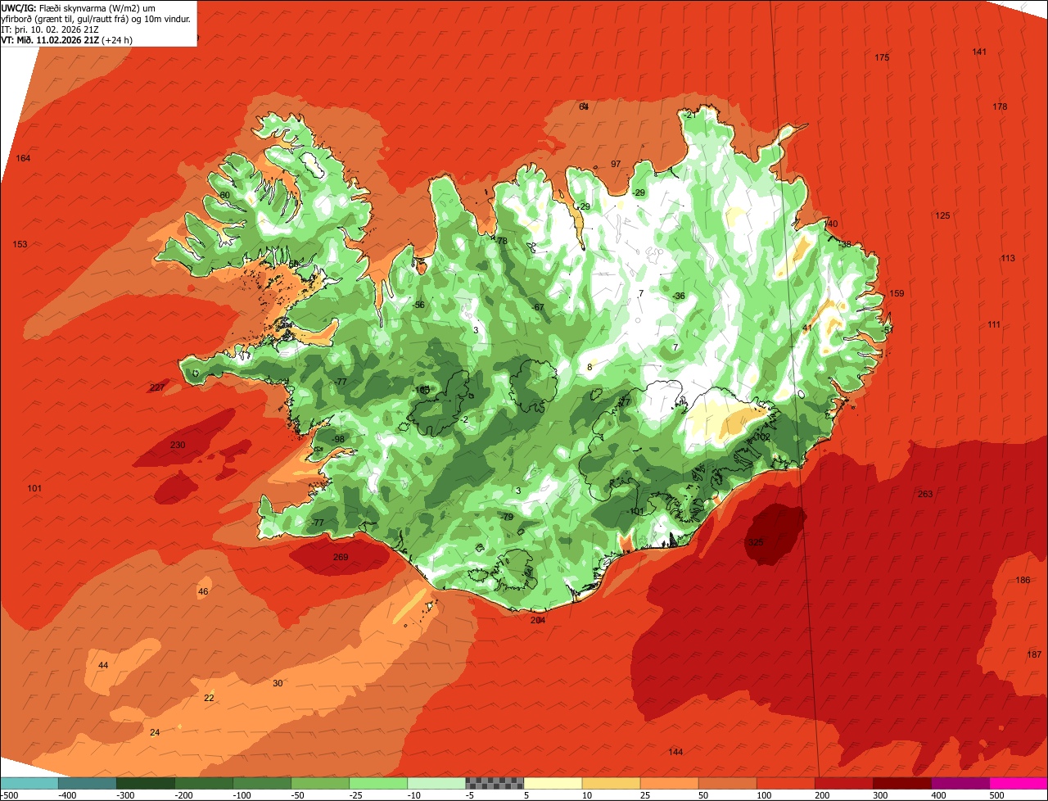Click the 111 value over the east sea
Screen dimensions: 1048x801
click(993, 325)
